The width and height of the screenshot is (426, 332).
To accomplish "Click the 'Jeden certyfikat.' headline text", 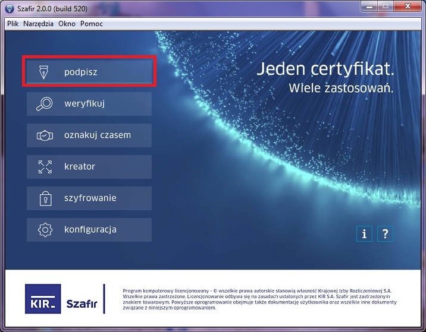I will (x=325, y=69).
